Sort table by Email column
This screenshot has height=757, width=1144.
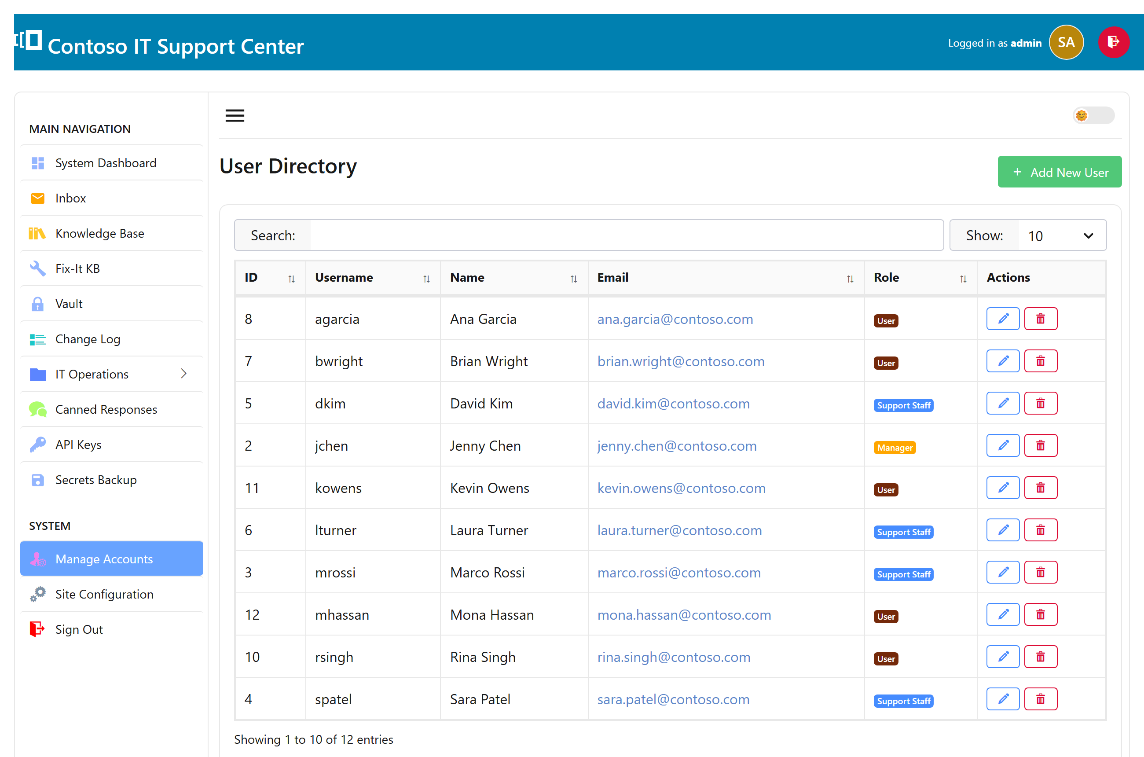726,278
